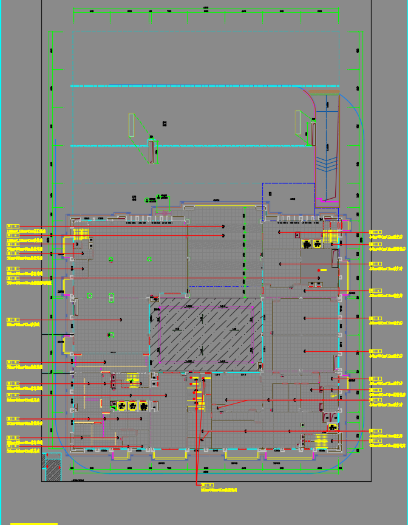Pick the rounded vehicle-shaped block beside the ramp
408x525 pixels.
click(x=313, y=134)
